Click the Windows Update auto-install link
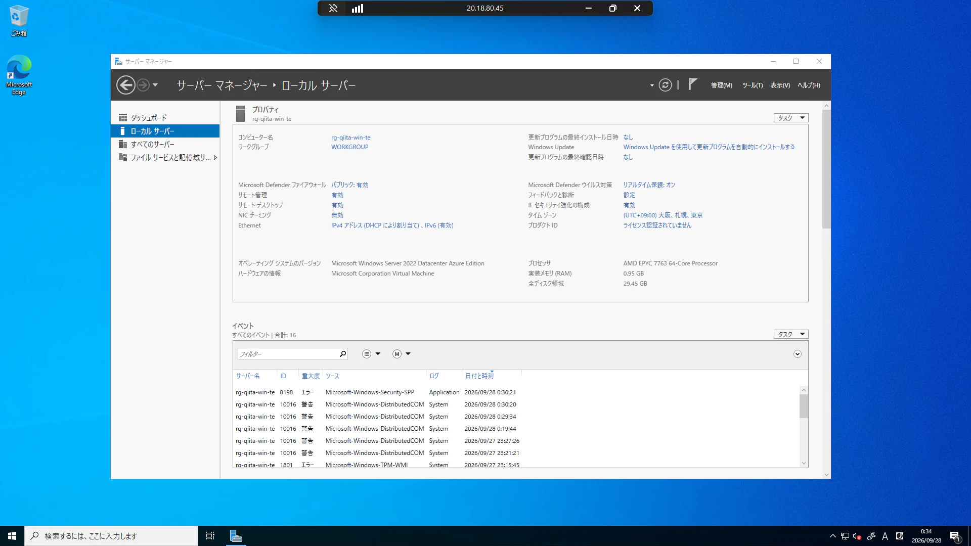This screenshot has height=546, width=971. 709,147
